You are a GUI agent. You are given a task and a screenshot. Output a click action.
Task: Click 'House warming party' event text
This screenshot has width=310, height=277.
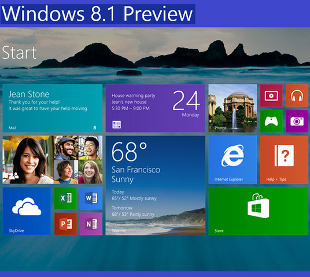[x=134, y=96]
